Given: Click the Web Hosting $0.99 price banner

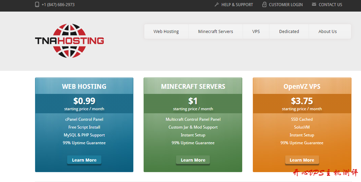Looking at the screenshot, I should 84,104.
